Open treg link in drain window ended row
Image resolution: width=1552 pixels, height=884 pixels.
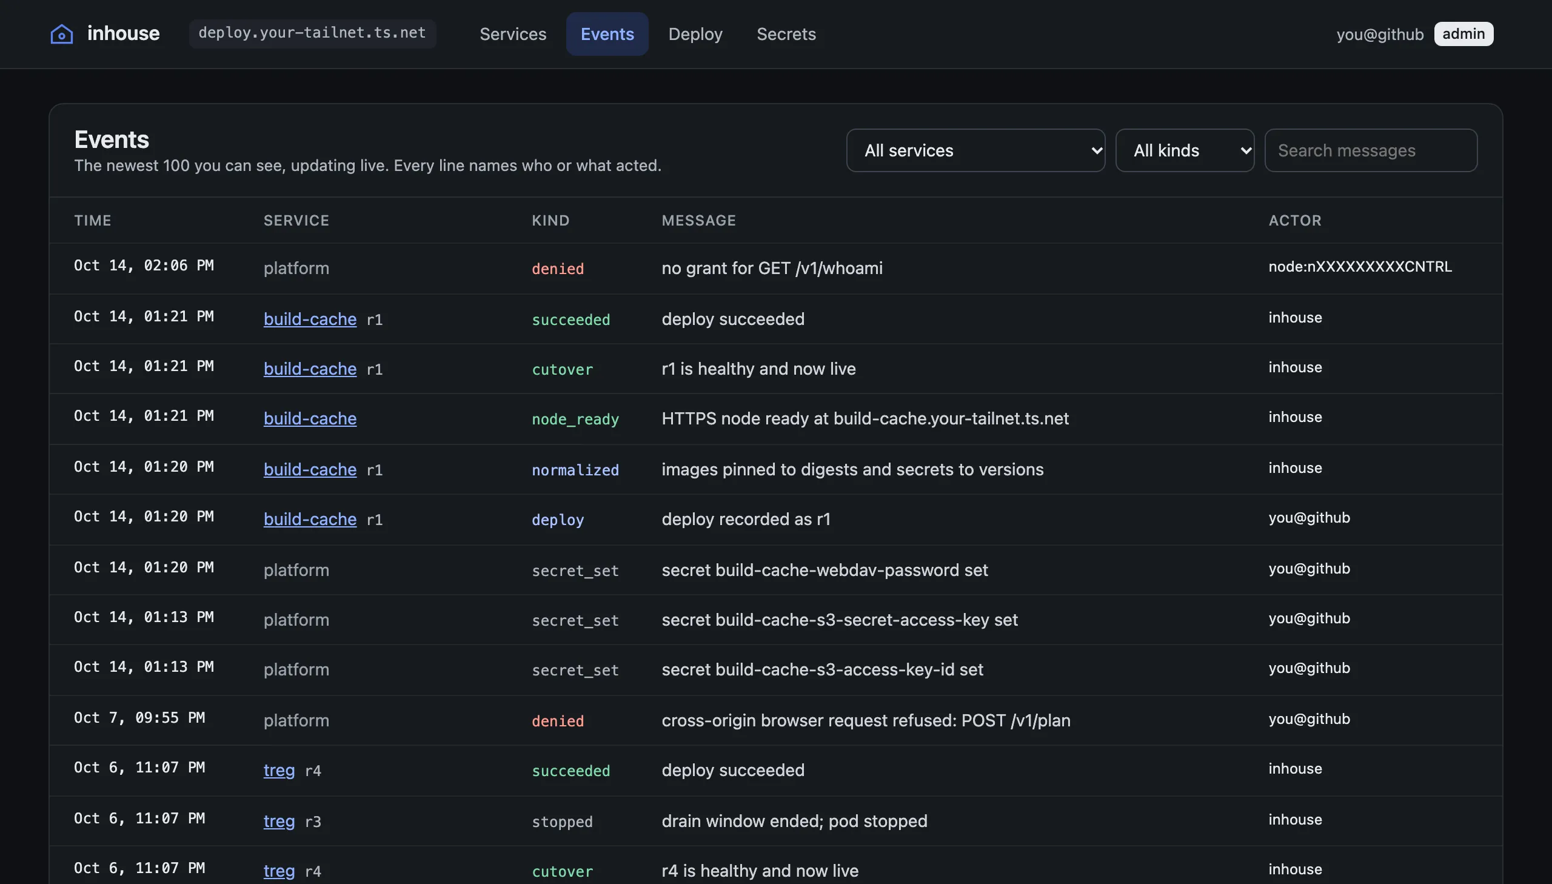click(x=279, y=821)
